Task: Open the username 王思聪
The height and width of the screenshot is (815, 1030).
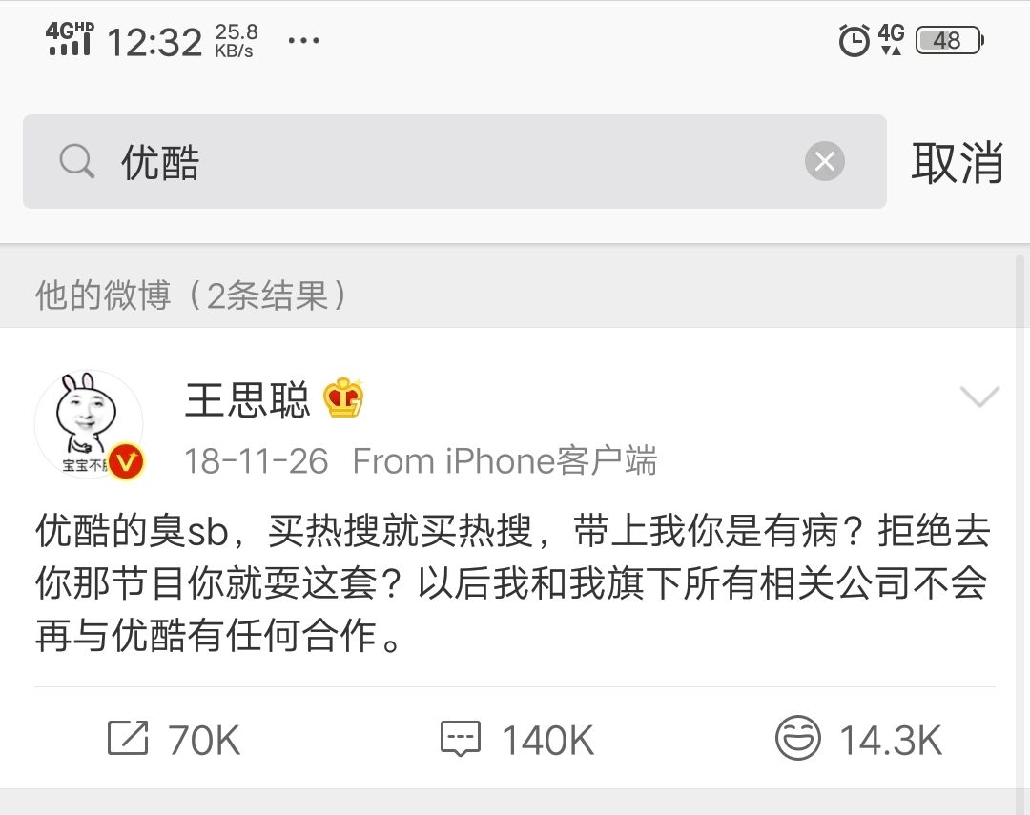Action: point(248,399)
